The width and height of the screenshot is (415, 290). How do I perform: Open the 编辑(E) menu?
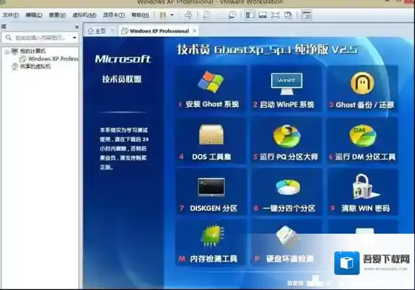(34, 15)
